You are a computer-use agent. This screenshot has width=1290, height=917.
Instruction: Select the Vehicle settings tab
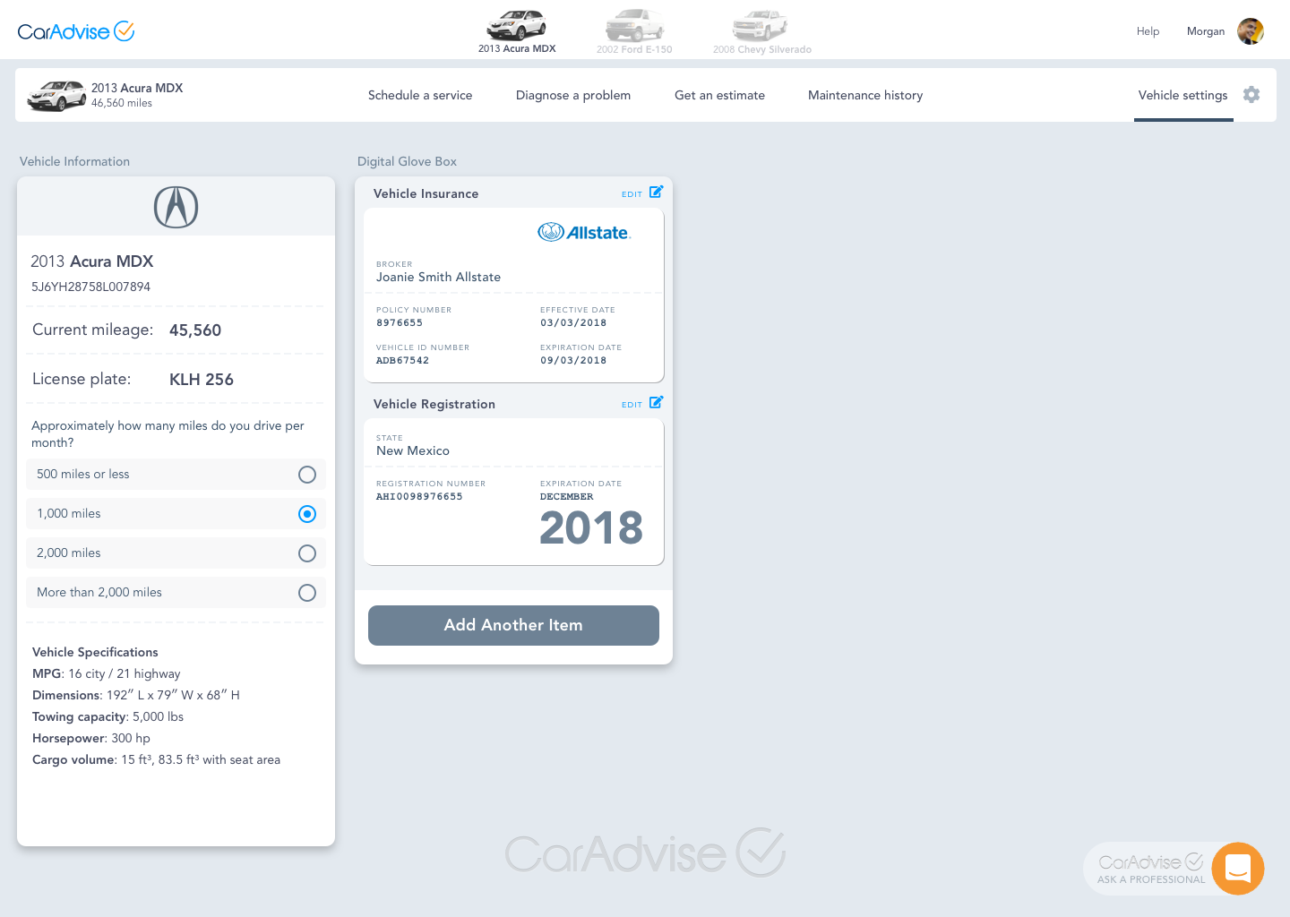[1182, 95]
